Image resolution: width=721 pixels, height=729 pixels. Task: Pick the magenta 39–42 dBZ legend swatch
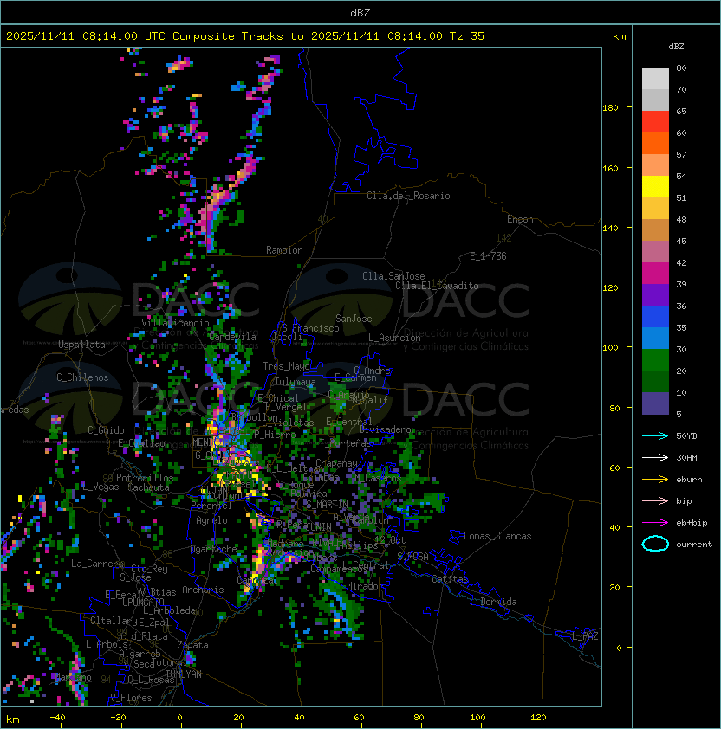(x=655, y=274)
